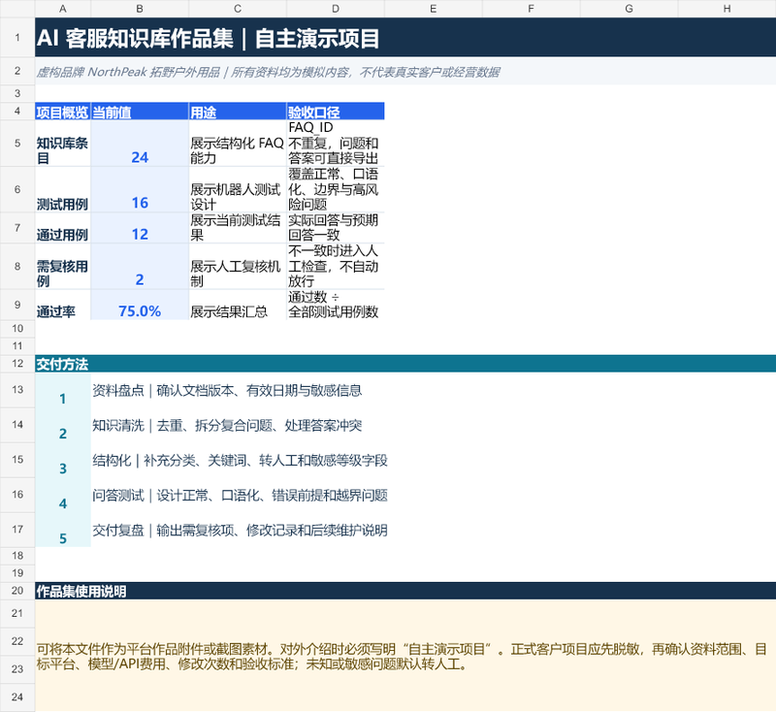Click cell '展示结构化 FAQ 能力'
This screenshot has width=776, height=712.
click(x=238, y=143)
